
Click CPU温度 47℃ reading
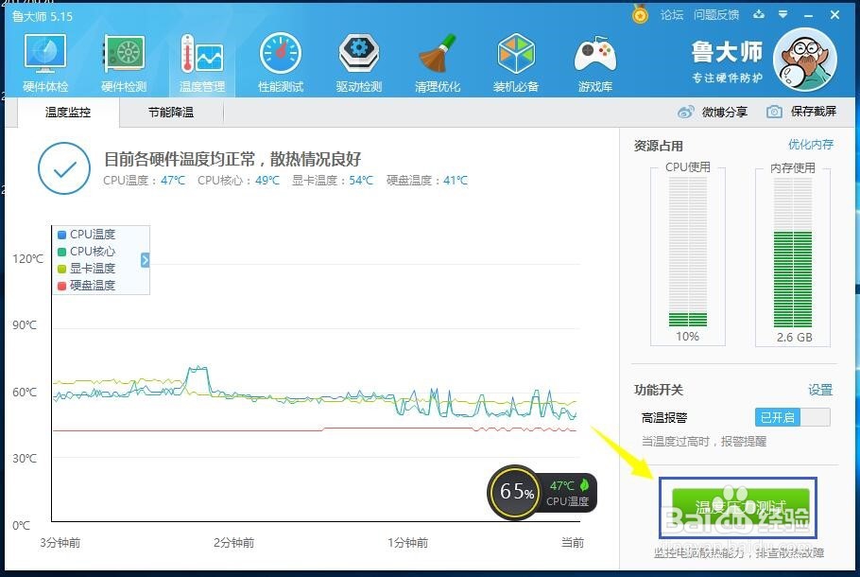pos(145,181)
